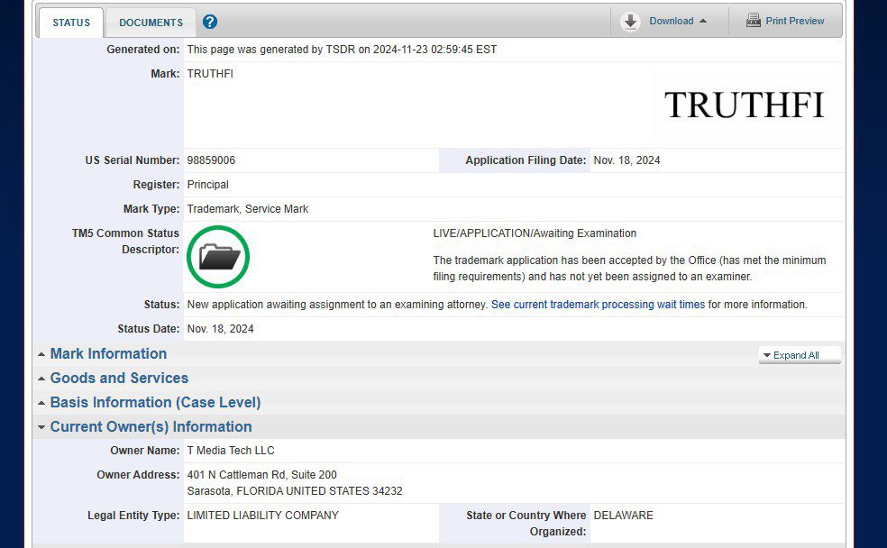Viewport: 887px width, 548px height.
Task: Select serial number 98859006 text
Action: (211, 160)
